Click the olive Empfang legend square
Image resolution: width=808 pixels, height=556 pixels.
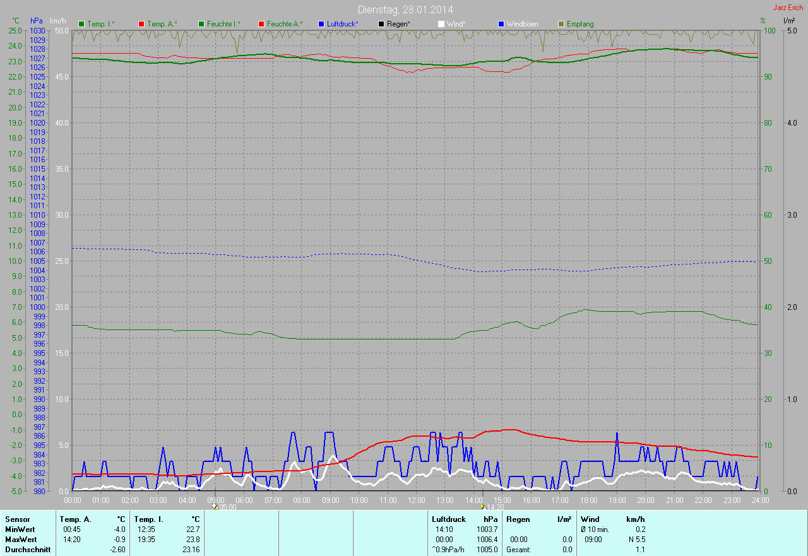point(561,24)
